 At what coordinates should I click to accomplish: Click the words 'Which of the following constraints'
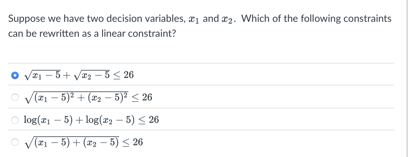pos(316,19)
